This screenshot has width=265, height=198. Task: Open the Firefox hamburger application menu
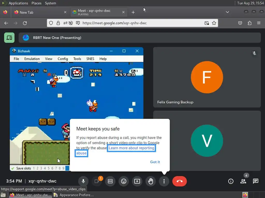coord(259,23)
